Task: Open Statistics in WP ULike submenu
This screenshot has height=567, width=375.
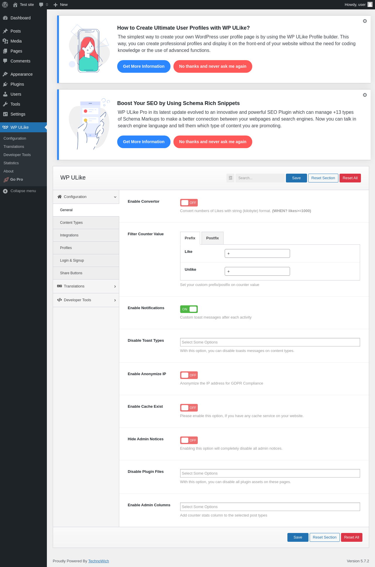Action: tap(11, 163)
